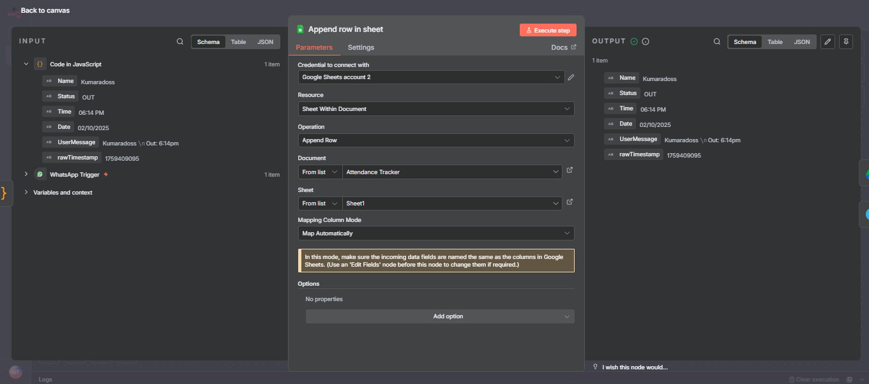869x384 pixels.
Task: Pin the output data
Action: (x=845, y=41)
